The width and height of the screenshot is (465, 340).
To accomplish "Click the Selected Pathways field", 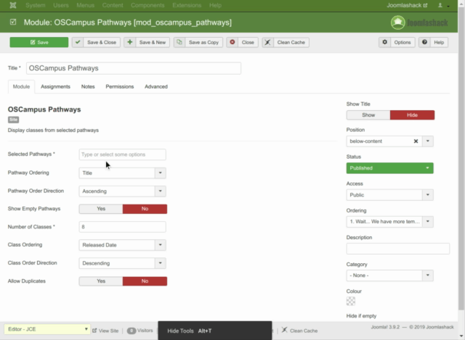I will [x=122, y=154].
